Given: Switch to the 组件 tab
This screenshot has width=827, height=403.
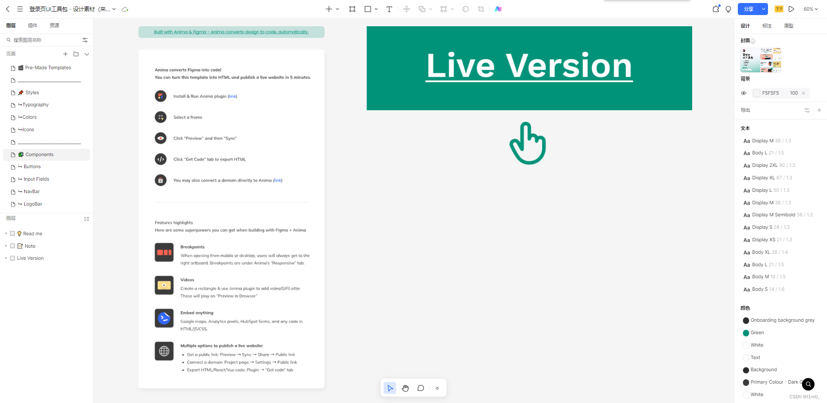Looking at the screenshot, I should pyautogui.click(x=33, y=25).
